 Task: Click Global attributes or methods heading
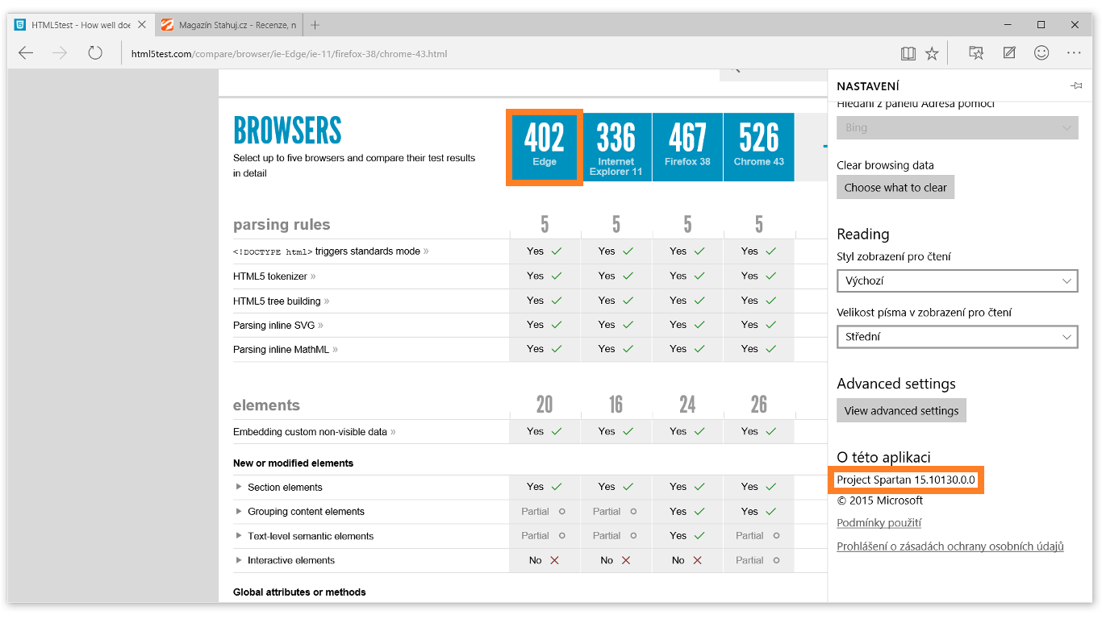(x=299, y=592)
